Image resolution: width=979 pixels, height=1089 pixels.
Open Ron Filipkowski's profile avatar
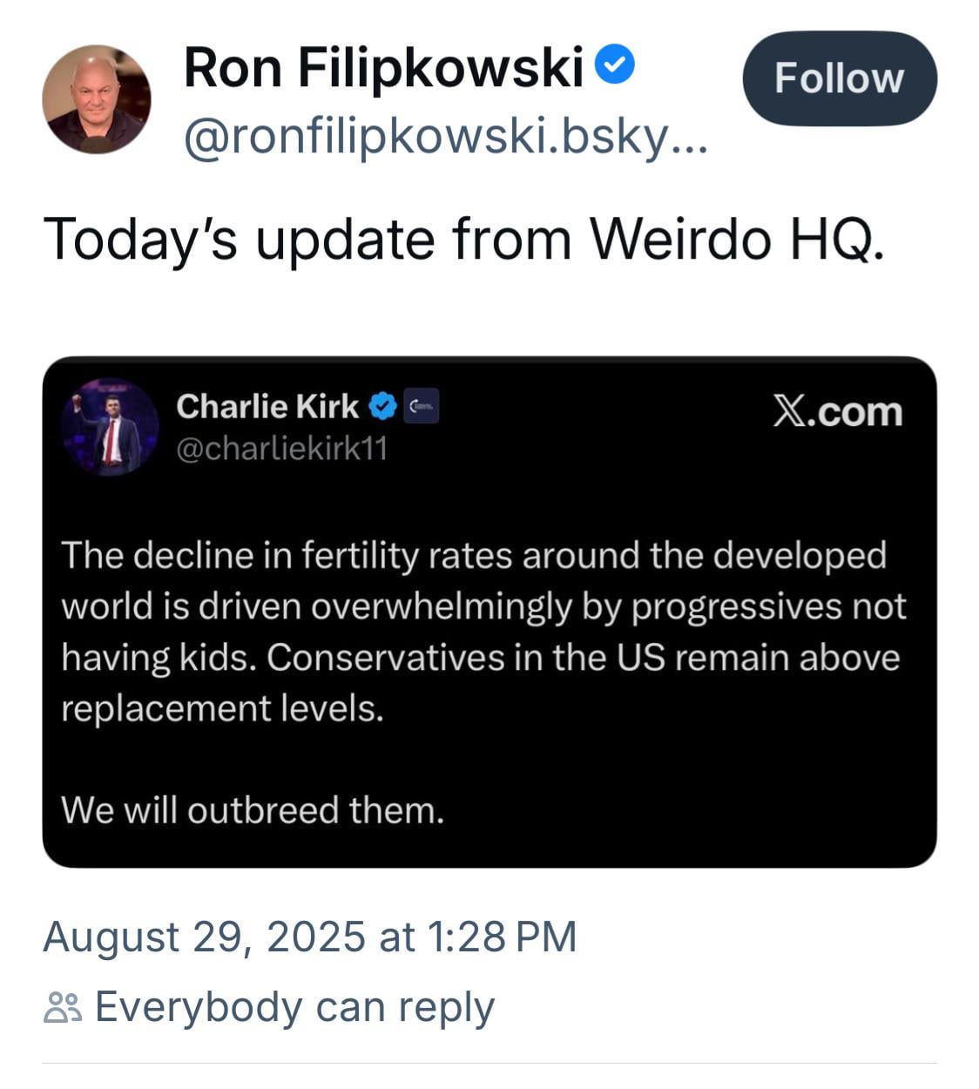(96, 99)
